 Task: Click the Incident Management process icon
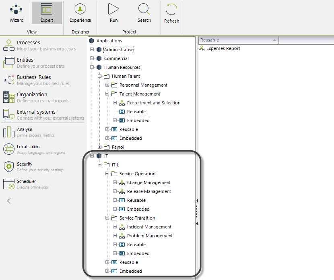[122, 227]
